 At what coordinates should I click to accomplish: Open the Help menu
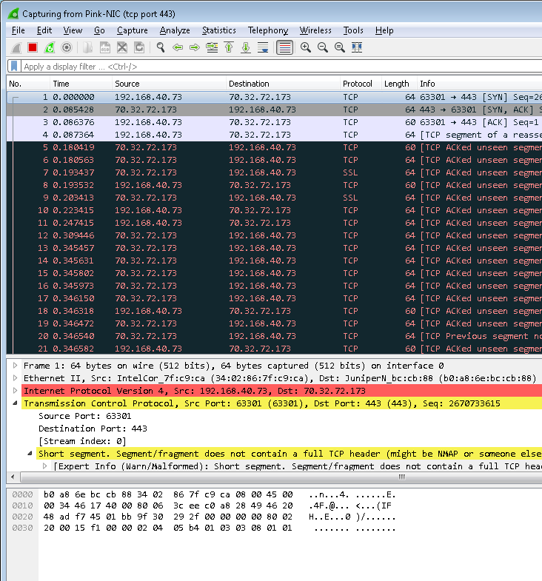click(384, 30)
